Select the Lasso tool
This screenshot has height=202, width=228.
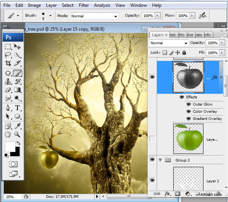8,56
